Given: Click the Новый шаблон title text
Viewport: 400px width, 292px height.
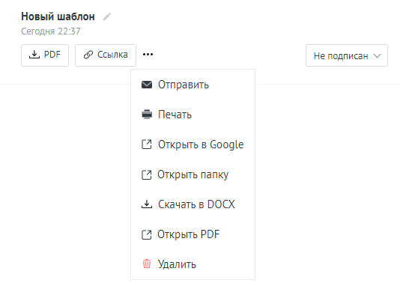Looking at the screenshot, I should 58,16.
